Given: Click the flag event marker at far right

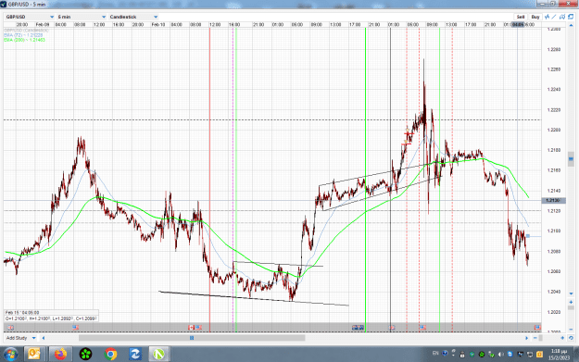Looking at the screenshot, I should [x=537, y=328].
